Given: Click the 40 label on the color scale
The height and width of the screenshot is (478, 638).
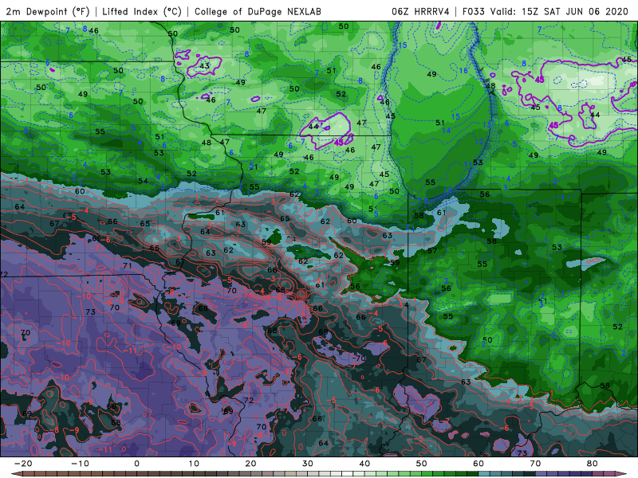Looking at the screenshot, I should pyautogui.click(x=364, y=464).
